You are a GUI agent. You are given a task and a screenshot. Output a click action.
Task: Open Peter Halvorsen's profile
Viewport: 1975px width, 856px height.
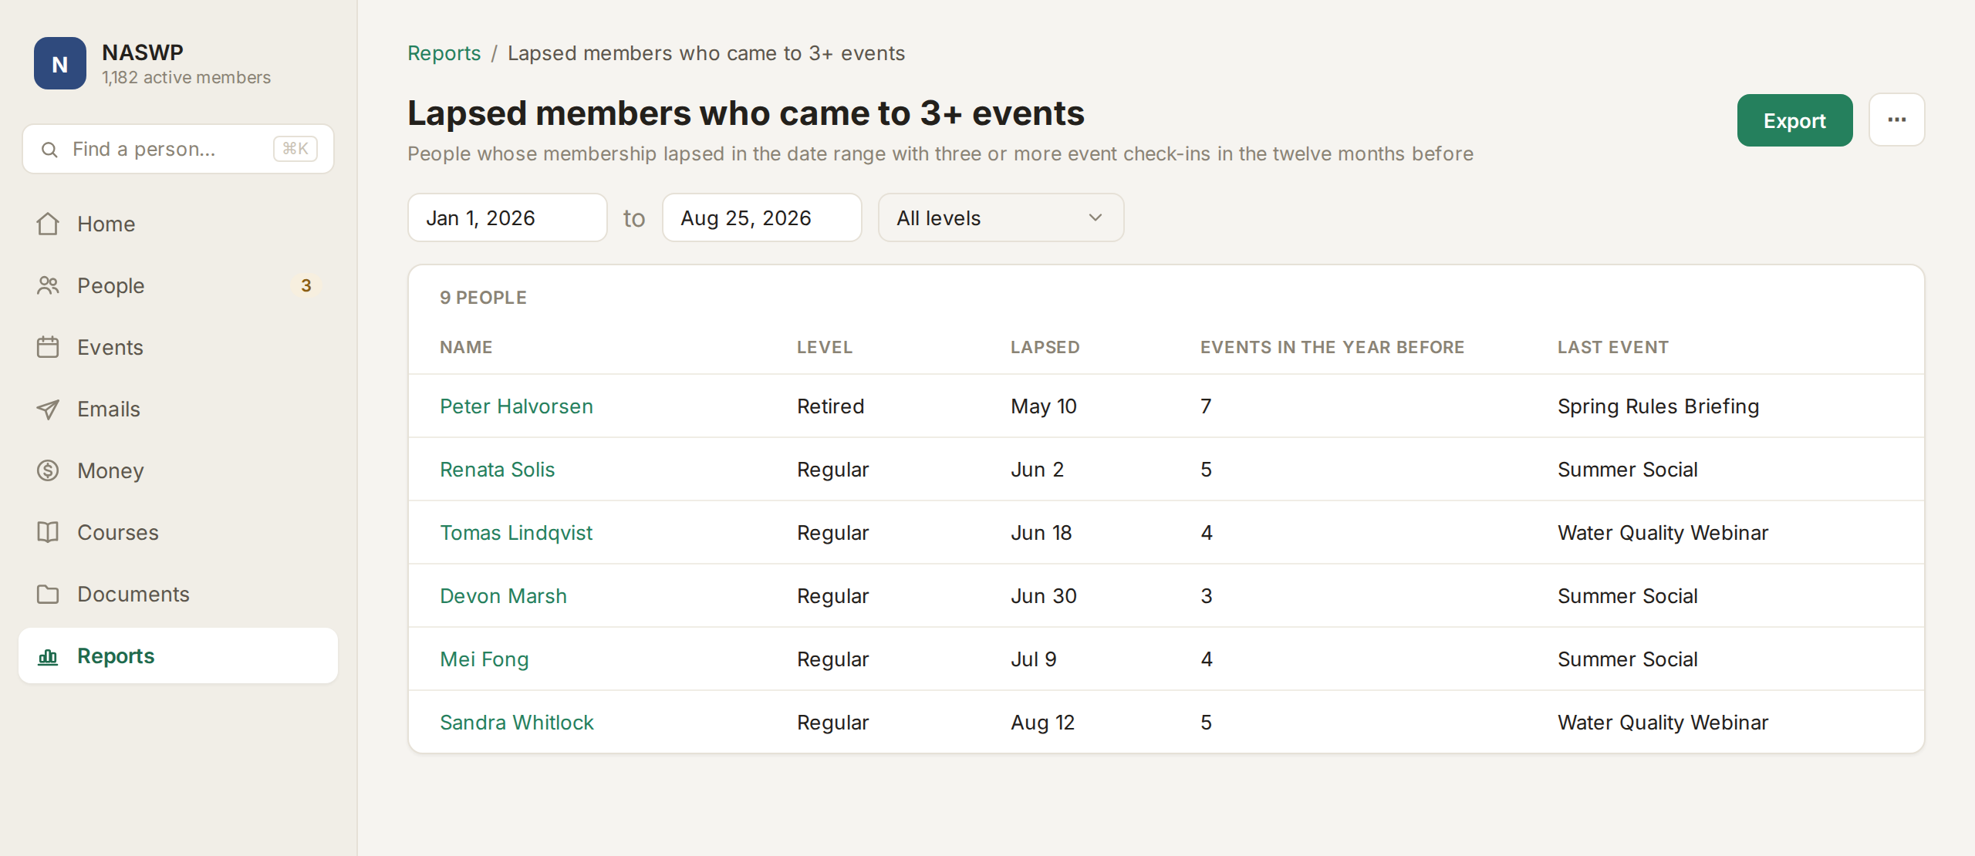pyautogui.click(x=516, y=406)
